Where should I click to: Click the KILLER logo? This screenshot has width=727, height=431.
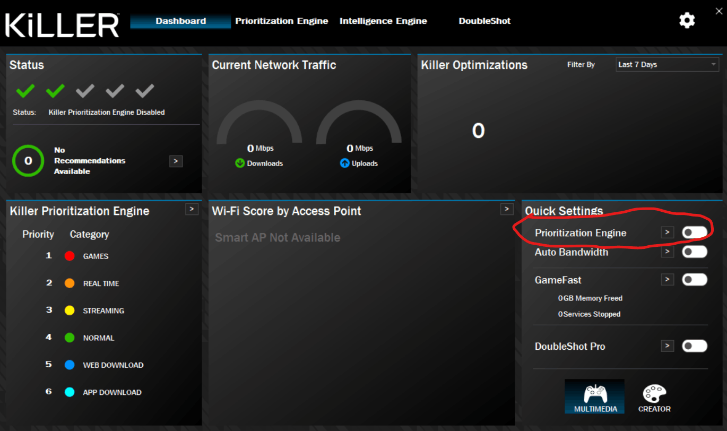pyautogui.click(x=63, y=25)
